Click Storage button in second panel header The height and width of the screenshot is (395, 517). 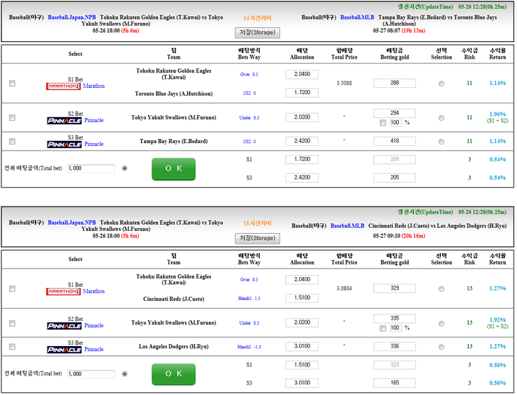click(x=258, y=238)
